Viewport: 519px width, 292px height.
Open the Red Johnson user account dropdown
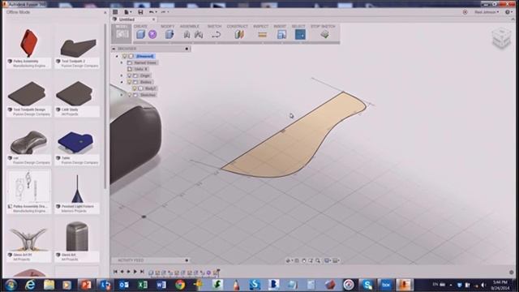[487, 12]
